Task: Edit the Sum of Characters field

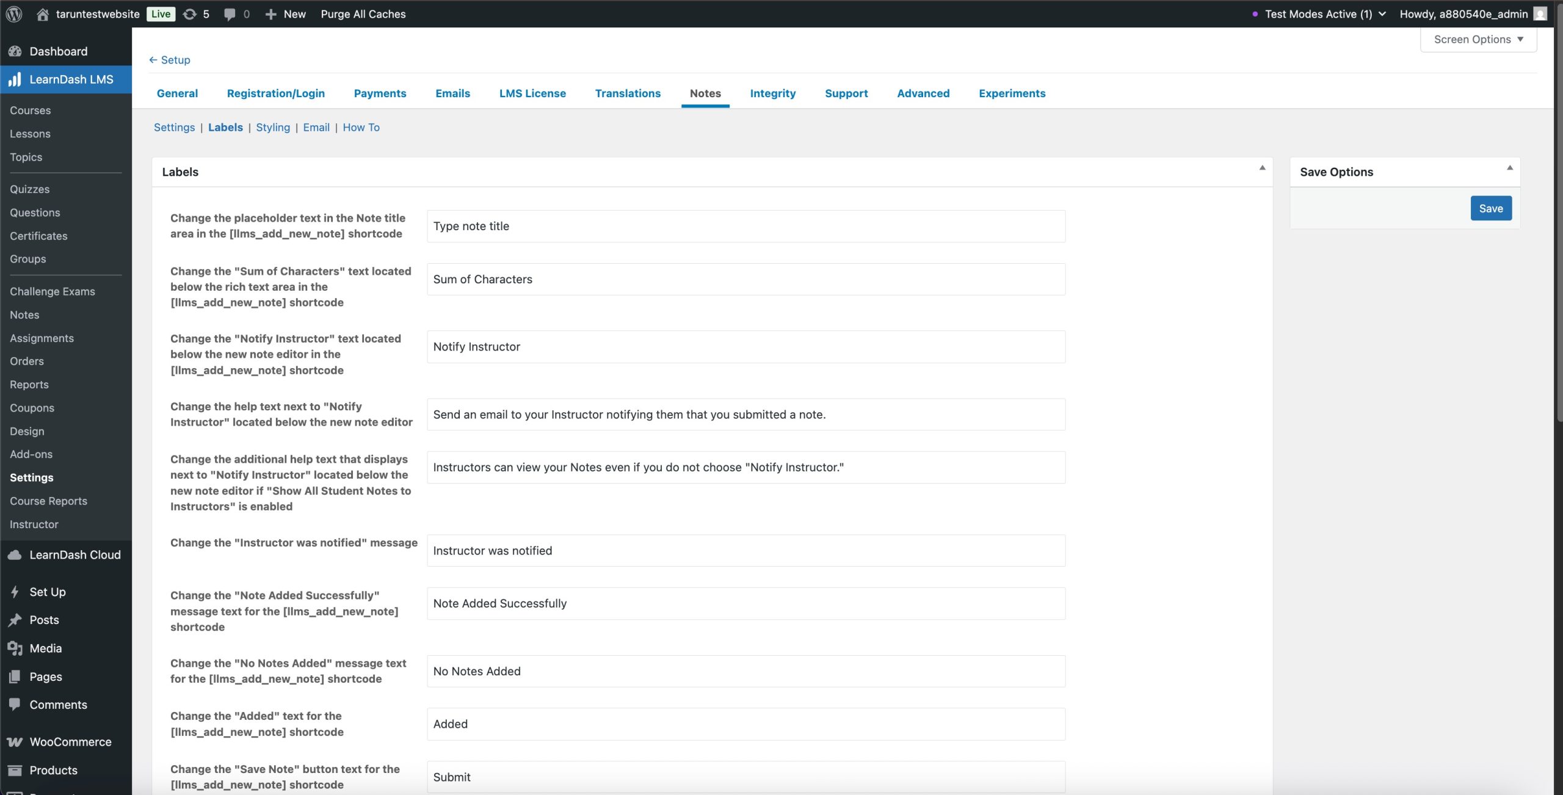Action: [746, 279]
